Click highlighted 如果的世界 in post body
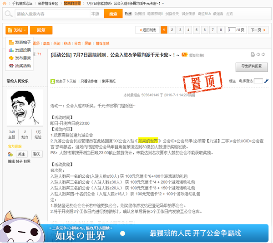The image size is (273, 243). 148,141
